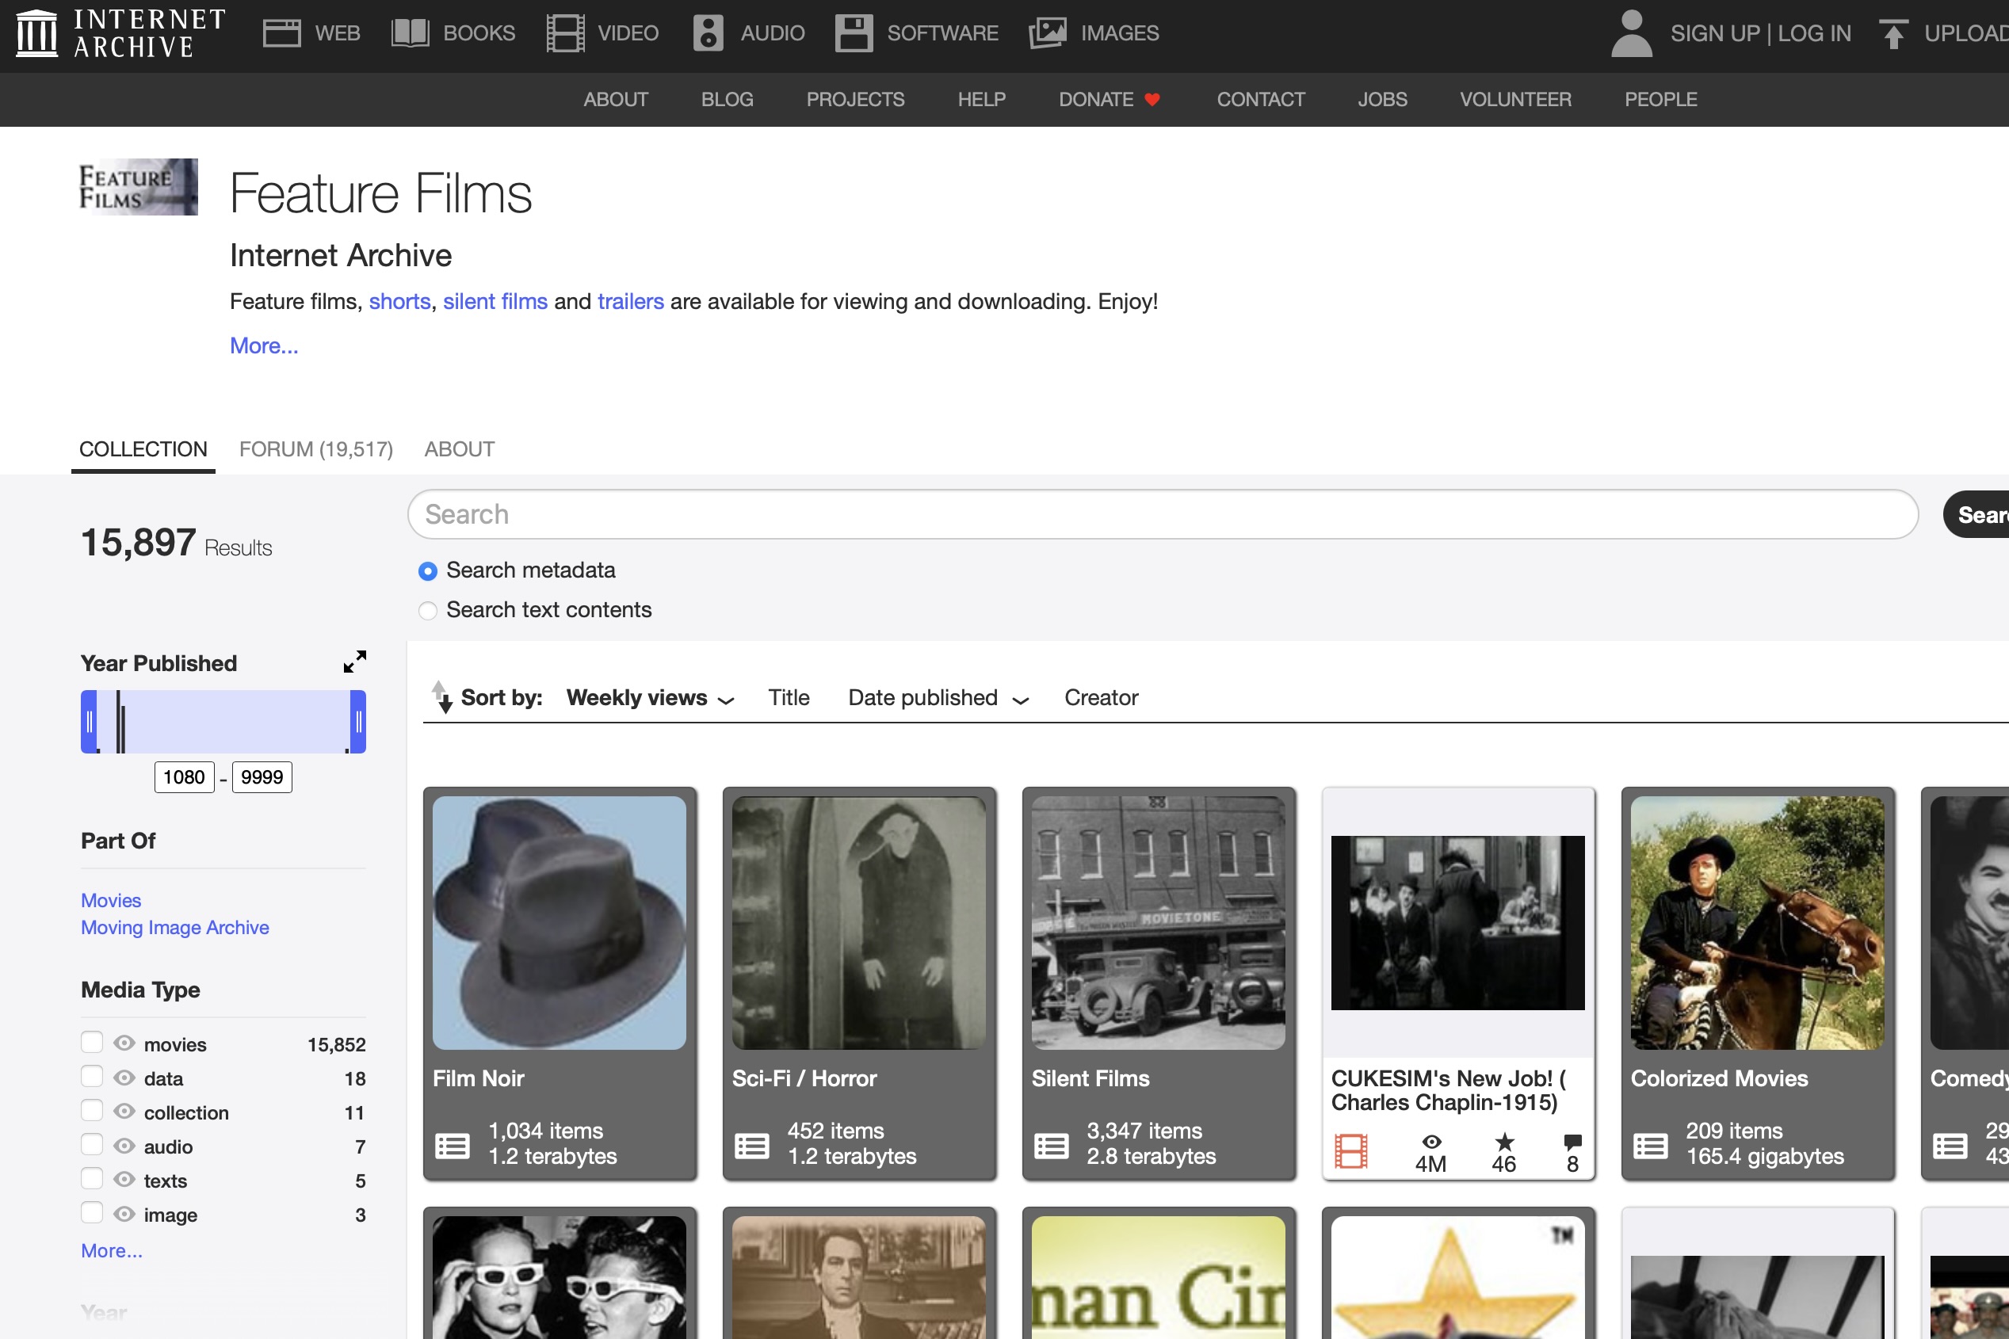Open the Film Noir fedora thumbnail
The image size is (2009, 1339).
pos(560,923)
